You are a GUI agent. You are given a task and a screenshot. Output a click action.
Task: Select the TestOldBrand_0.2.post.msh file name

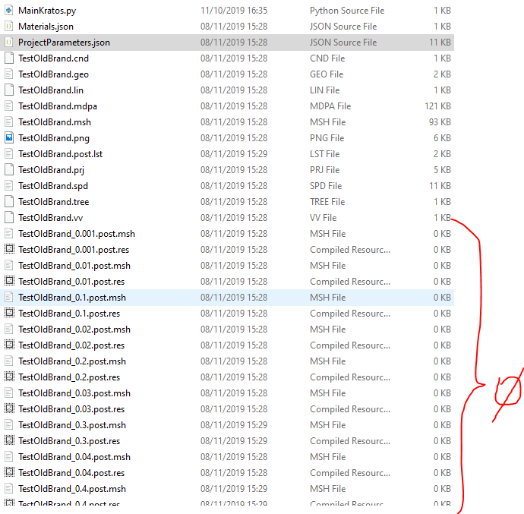(72, 361)
